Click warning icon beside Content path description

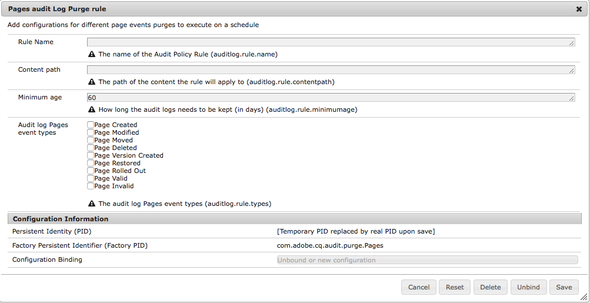point(92,82)
